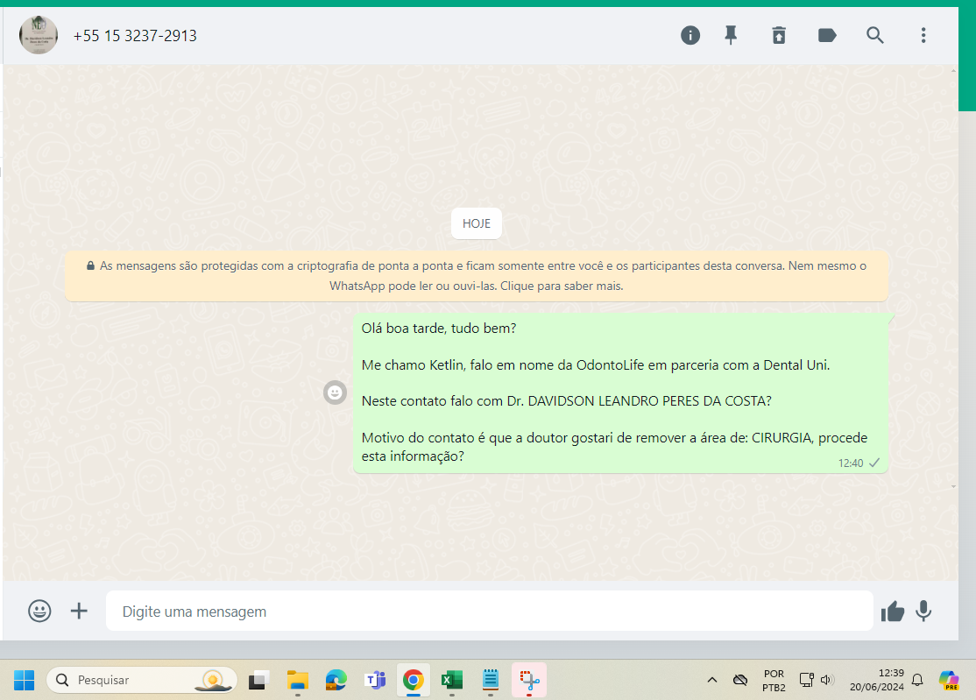
Task: Open File Explorer from the taskbar
Action: tap(298, 680)
